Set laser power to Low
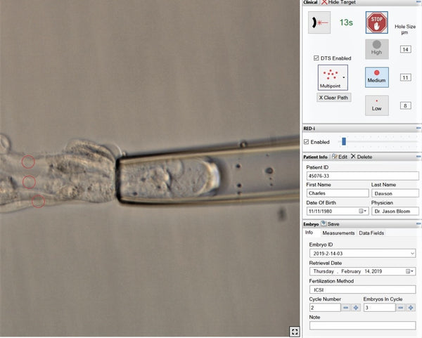The width and height of the screenshot is (422, 338). click(x=377, y=105)
